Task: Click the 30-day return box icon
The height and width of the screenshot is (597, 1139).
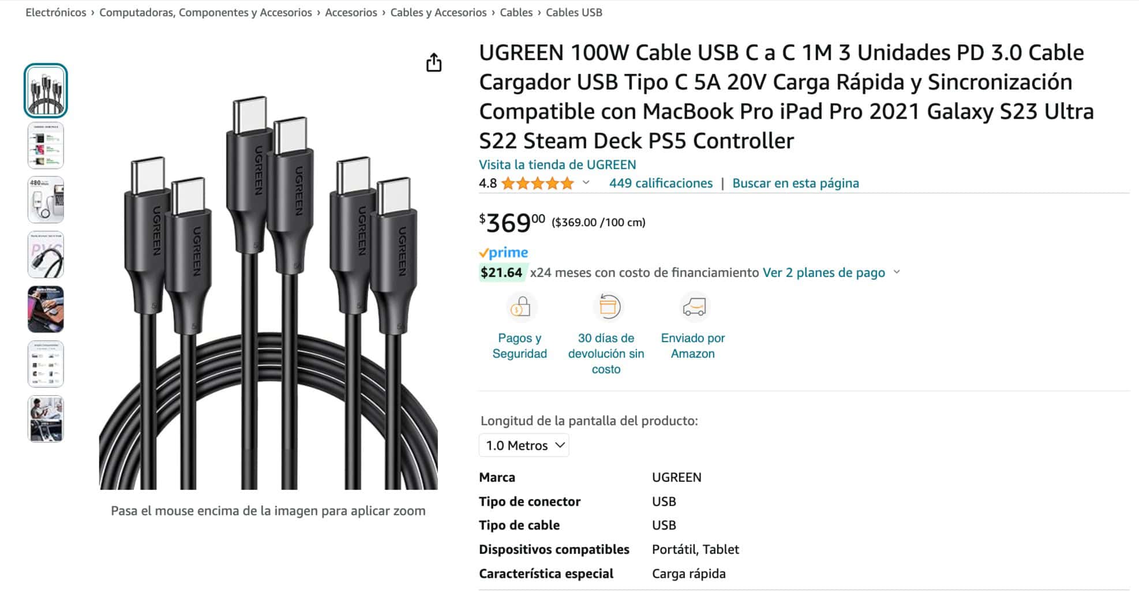Action: [x=606, y=307]
